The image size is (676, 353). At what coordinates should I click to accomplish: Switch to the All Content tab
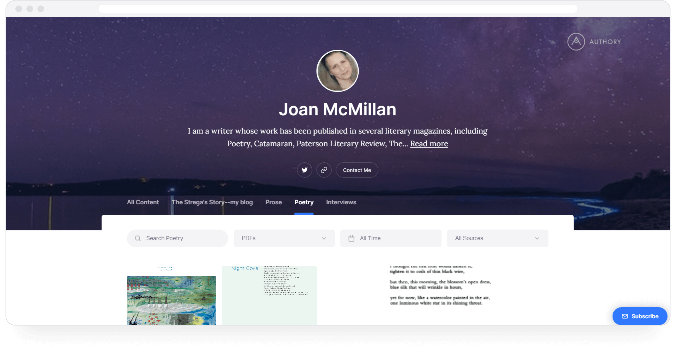coord(143,202)
